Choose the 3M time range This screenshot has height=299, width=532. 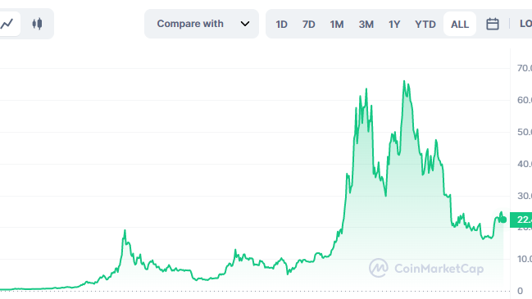pyautogui.click(x=366, y=25)
